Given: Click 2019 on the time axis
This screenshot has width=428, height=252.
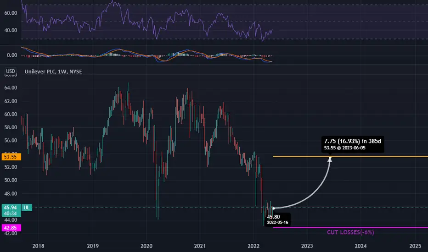Looking at the screenshot, I should coord(93,246).
